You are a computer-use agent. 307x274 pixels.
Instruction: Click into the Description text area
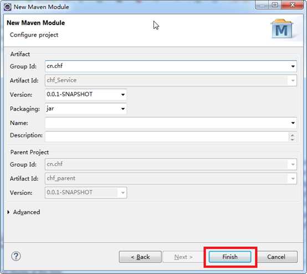(167, 137)
